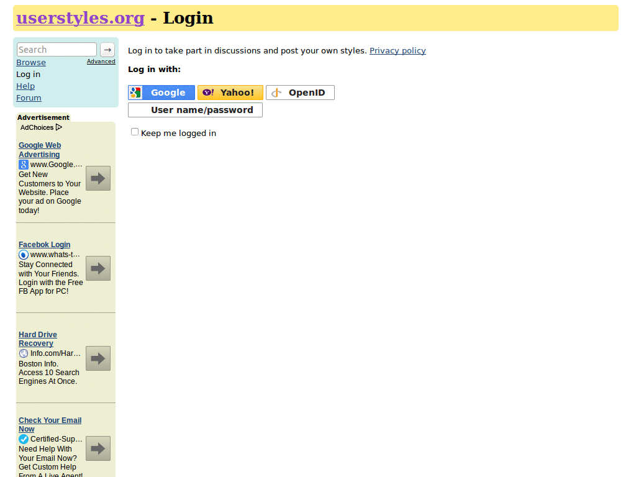Click arrow button of Google Web Advertising ad
Screen dimensions: 636x477
point(98,178)
